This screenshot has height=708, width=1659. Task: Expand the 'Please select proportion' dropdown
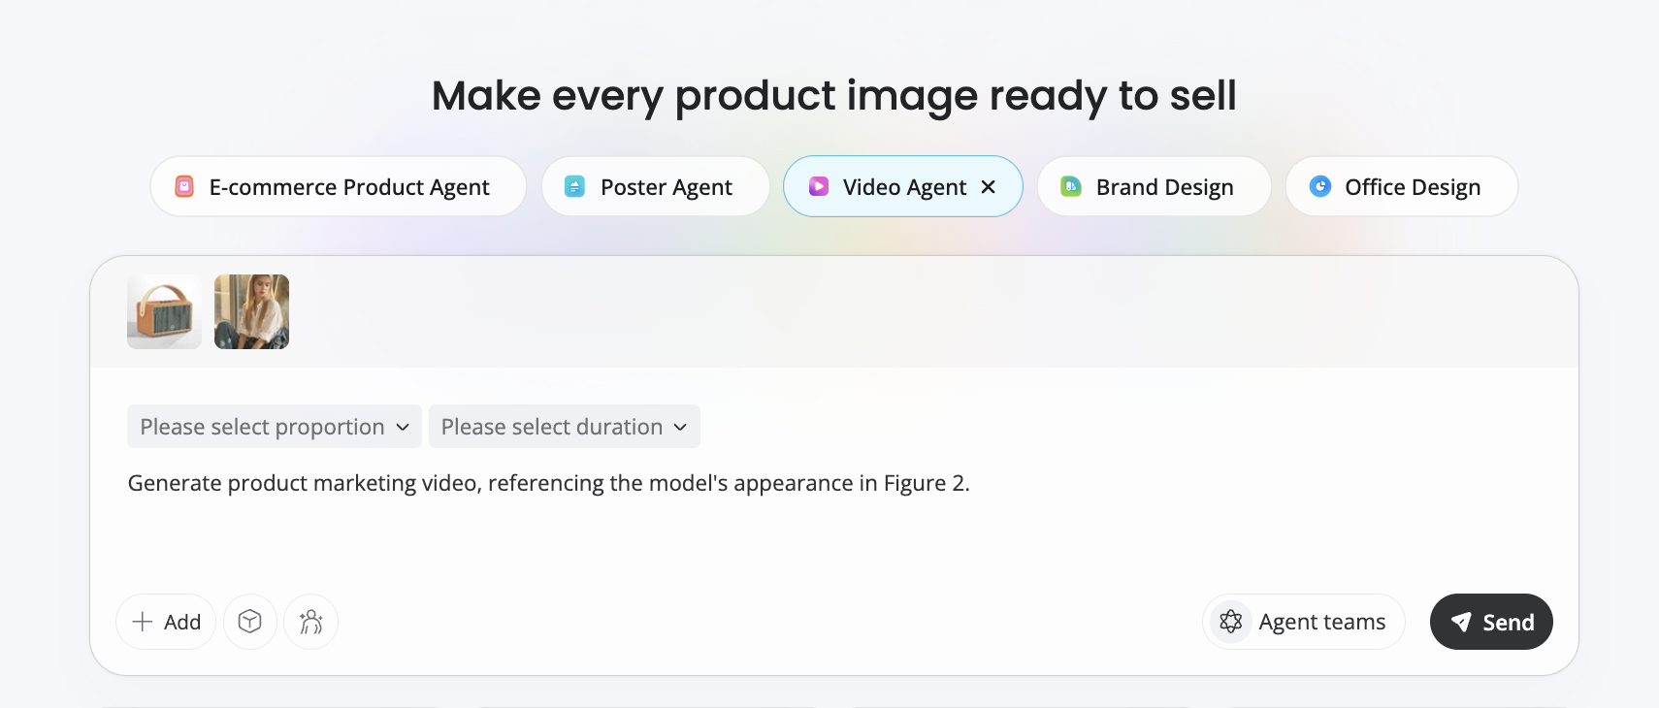tap(275, 427)
